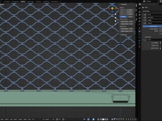The image size is (162, 121).
Task: Open the Add menu
Action: [x=11, y=119]
